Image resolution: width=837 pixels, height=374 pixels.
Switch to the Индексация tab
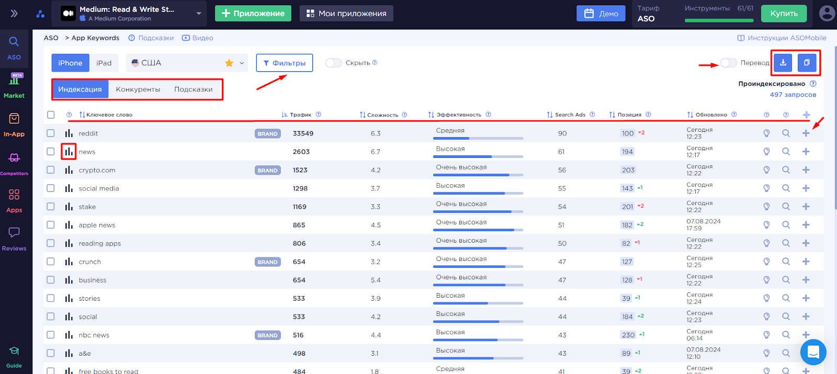coord(80,89)
